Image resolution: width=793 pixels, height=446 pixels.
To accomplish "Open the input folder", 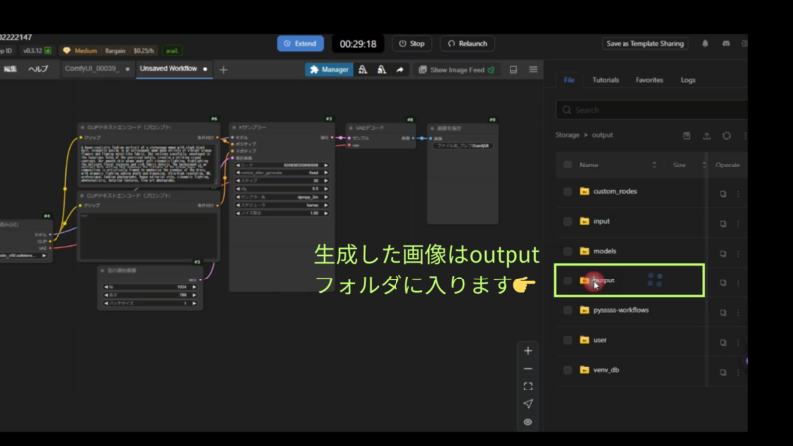I will pos(601,221).
